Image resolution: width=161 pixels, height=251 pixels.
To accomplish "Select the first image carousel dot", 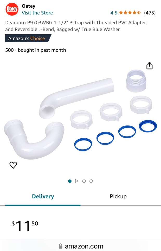I will pyautogui.click(x=70, y=181).
